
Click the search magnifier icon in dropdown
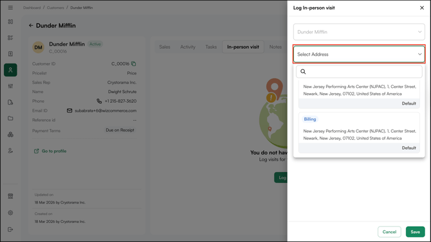coord(303,72)
